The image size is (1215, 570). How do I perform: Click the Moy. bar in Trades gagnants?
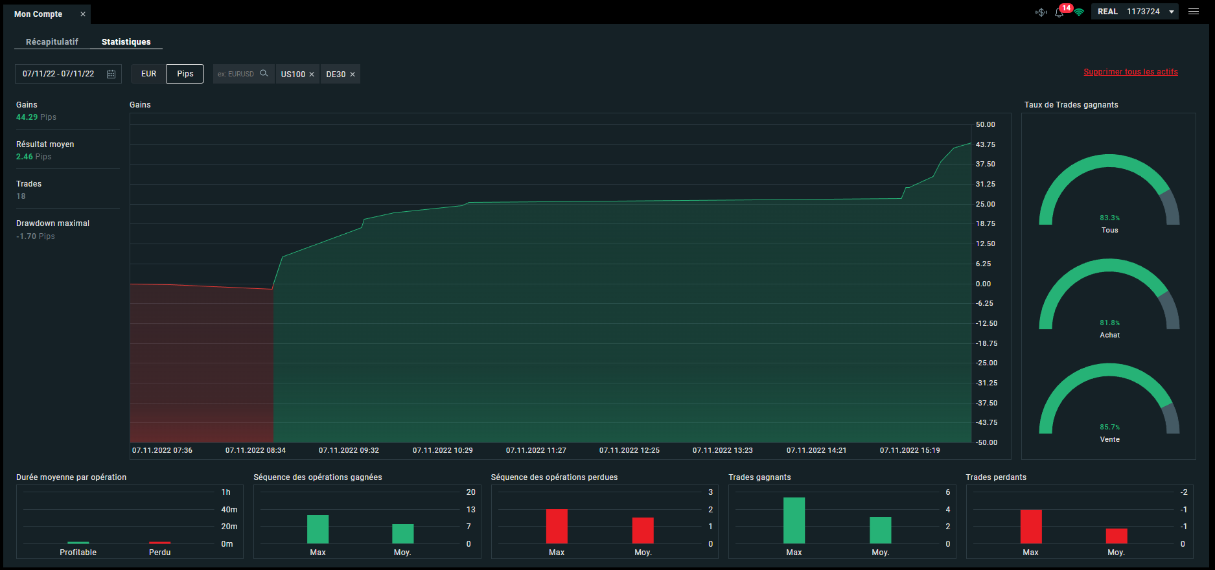click(880, 530)
